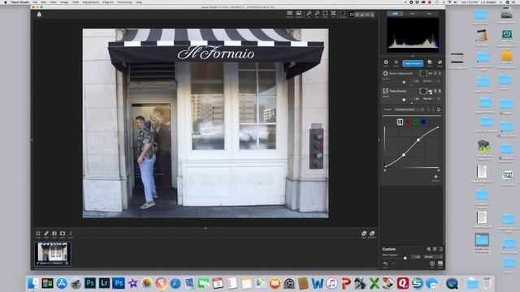Collapse the filmstrip with arrow under canvas
The image size is (520, 292).
(206, 229)
